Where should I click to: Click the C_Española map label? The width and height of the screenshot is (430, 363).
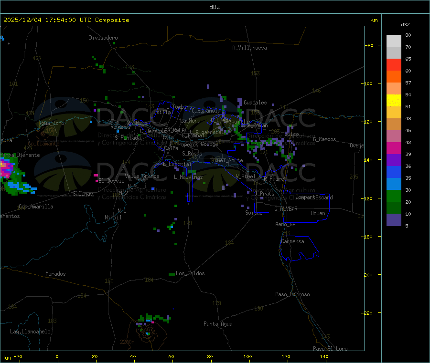pos(206,111)
